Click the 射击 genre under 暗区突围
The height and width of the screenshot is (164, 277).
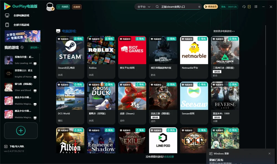[x=153, y=75]
